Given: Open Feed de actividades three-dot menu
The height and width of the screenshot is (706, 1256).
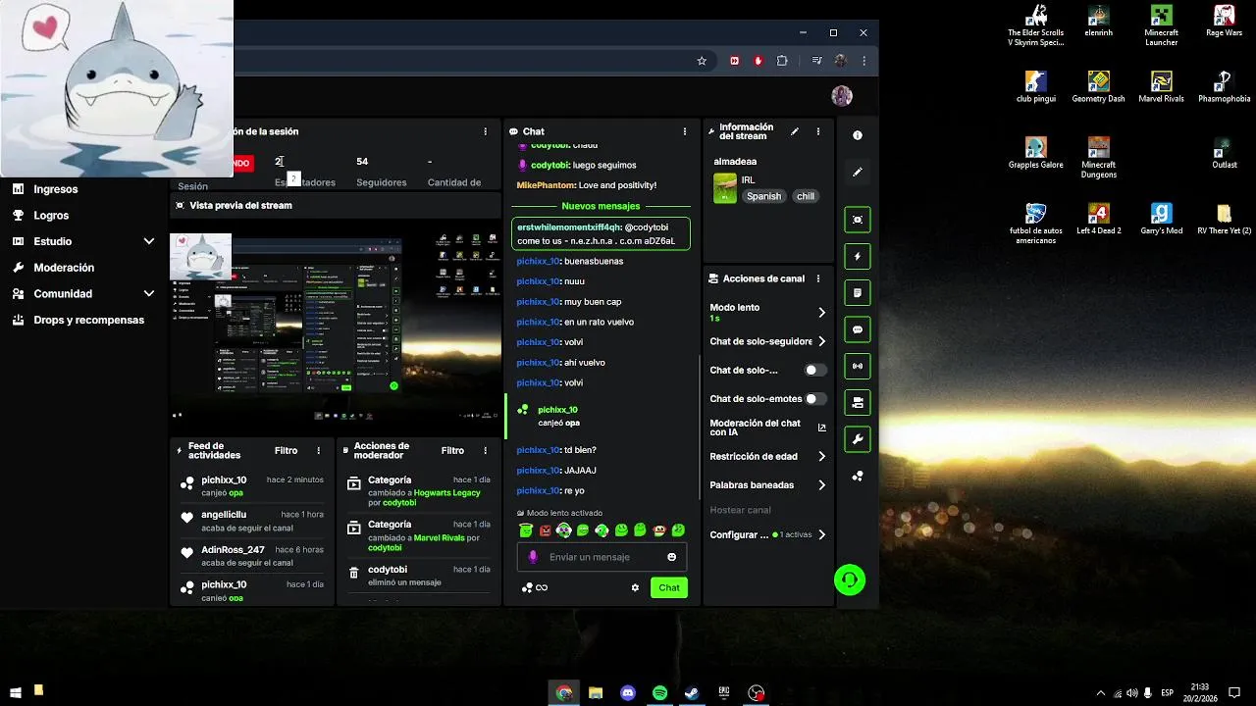Looking at the screenshot, I should point(319,451).
